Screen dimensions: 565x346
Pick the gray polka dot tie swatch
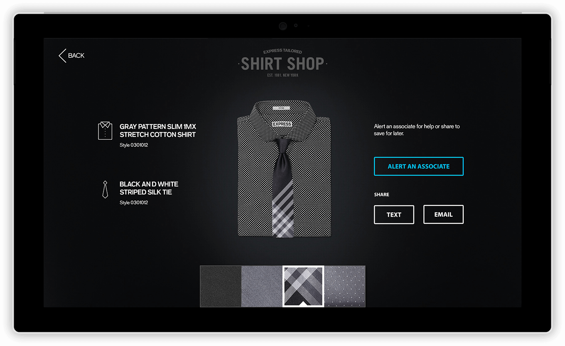click(x=345, y=286)
